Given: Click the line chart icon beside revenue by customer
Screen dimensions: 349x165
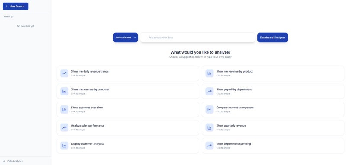Looking at the screenshot, I should point(65,92).
